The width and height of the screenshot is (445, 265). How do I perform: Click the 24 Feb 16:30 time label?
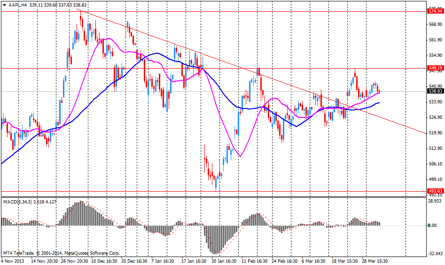pos(285,261)
